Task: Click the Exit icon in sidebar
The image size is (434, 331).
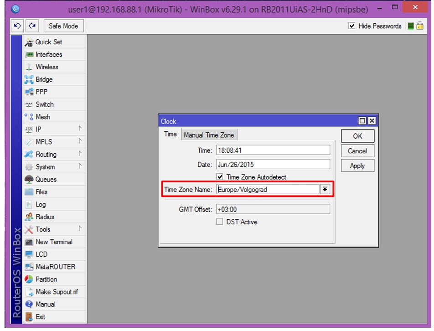Action: click(x=29, y=317)
